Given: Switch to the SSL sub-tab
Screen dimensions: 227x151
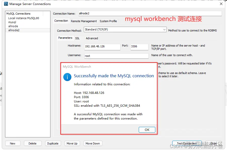Looking at the screenshot, I should [77, 38].
